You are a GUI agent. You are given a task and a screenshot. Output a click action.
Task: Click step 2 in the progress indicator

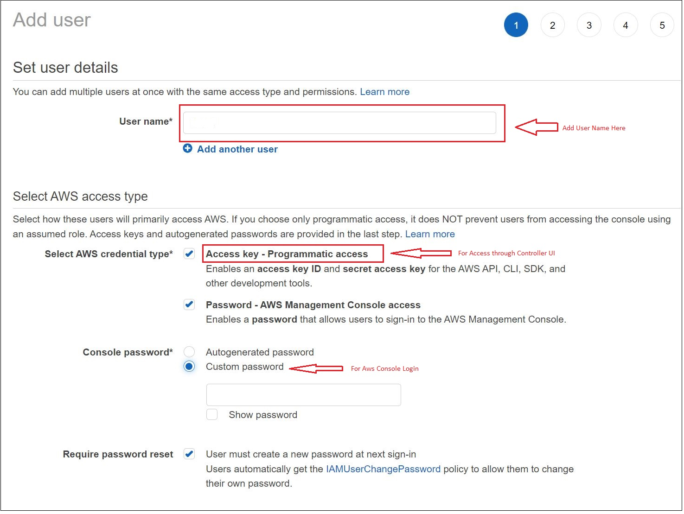[552, 25]
